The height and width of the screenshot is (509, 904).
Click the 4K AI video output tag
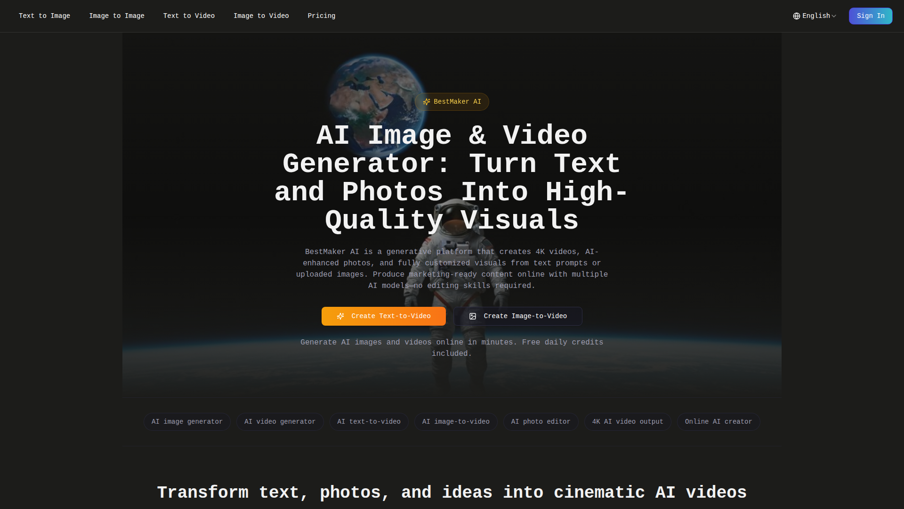(x=628, y=422)
